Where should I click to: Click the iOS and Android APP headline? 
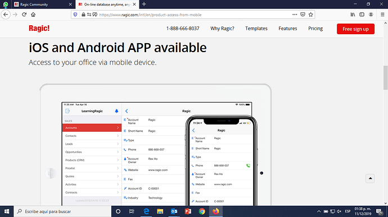118,48
